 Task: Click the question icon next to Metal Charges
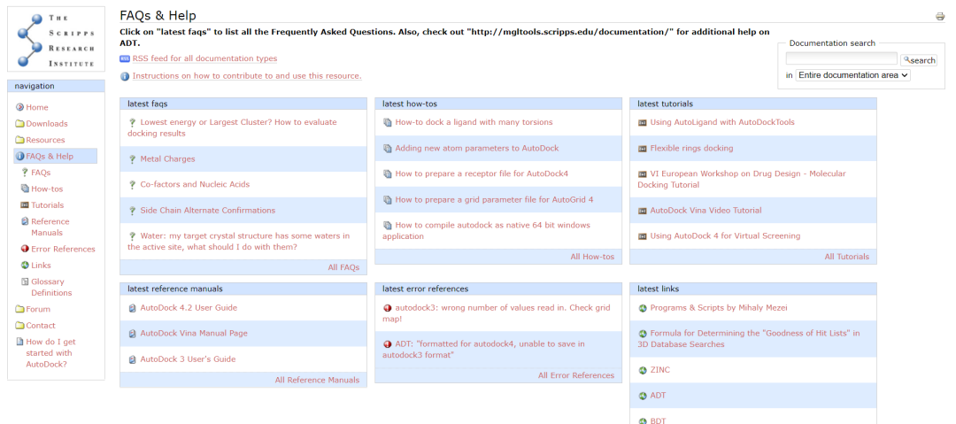tap(132, 159)
